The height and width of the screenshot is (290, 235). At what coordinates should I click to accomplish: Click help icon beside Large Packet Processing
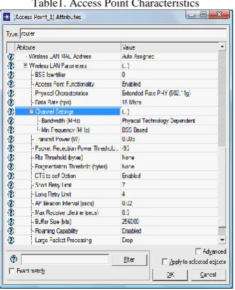tap(11, 240)
